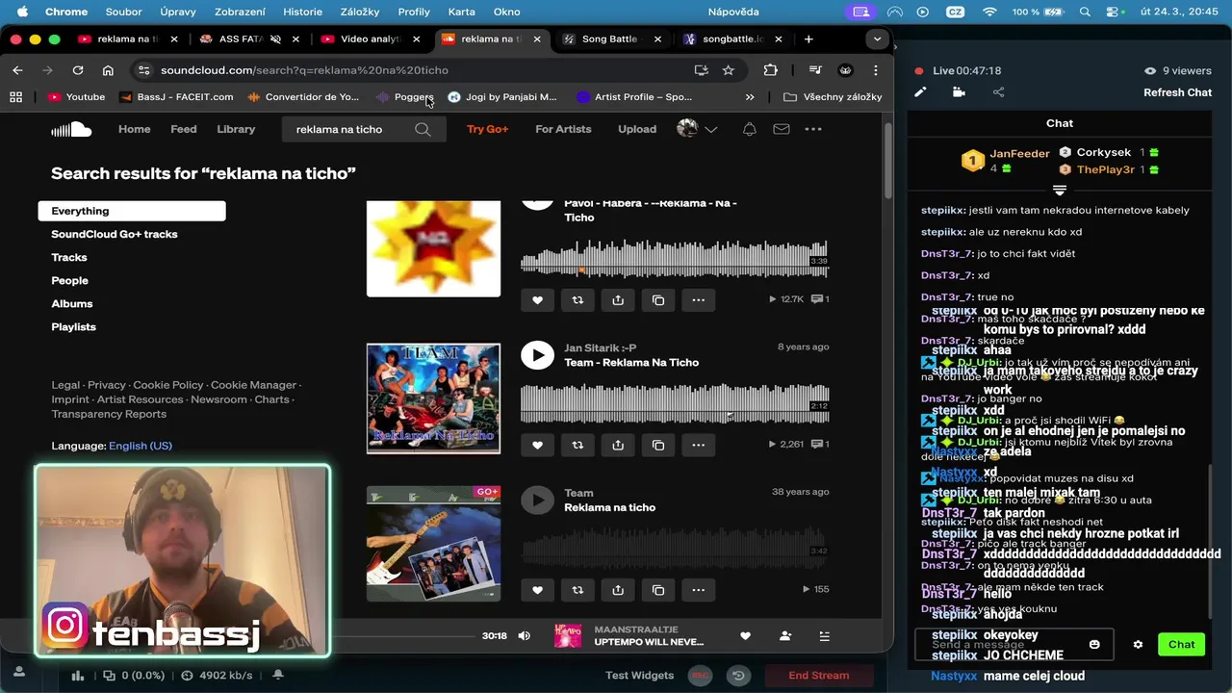The image size is (1232, 693).
Task: Repost the Pavol Habera Reklama track
Action: (577, 299)
